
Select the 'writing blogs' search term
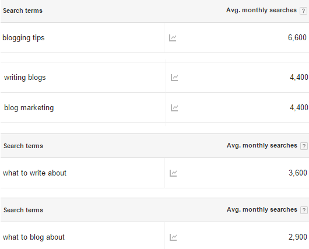[x=25, y=78]
